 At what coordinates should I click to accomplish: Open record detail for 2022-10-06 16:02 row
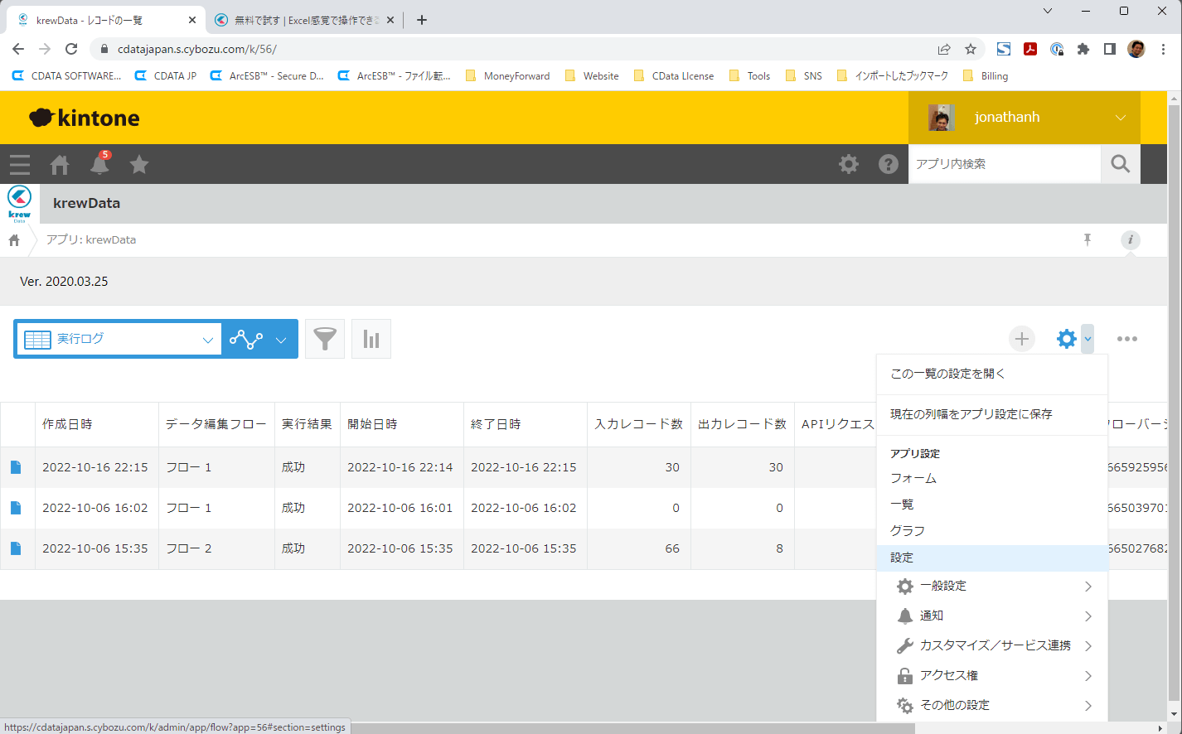(x=16, y=508)
